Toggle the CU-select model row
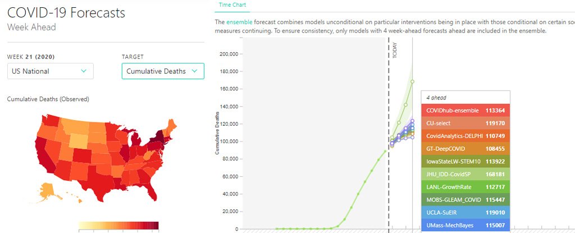 [x=466, y=124]
